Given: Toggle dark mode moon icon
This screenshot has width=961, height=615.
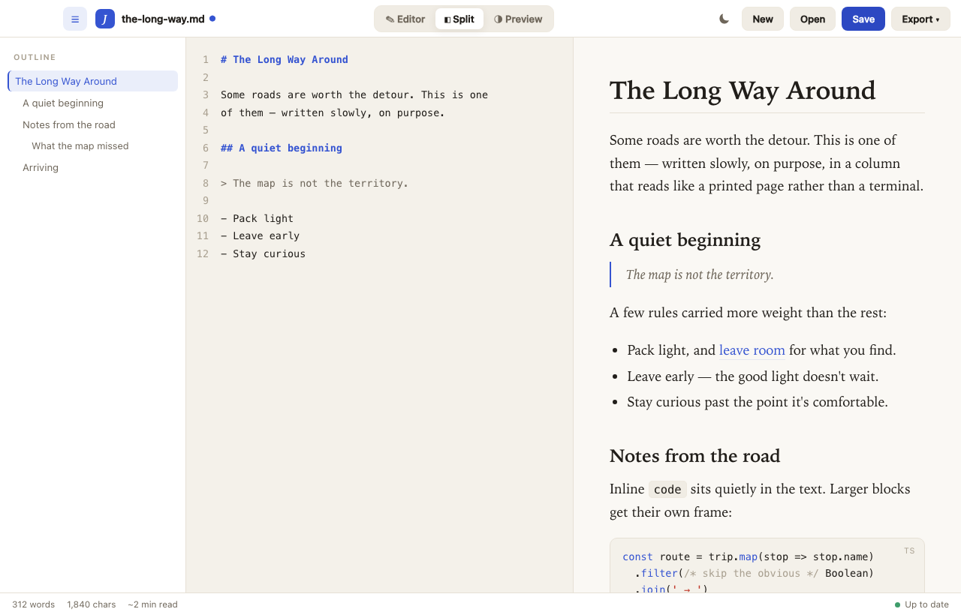Looking at the screenshot, I should pyautogui.click(x=724, y=19).
